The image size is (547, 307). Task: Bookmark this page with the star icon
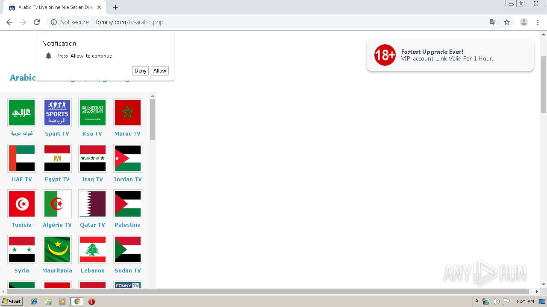507,22
